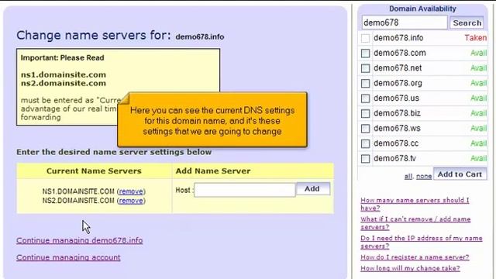
Task: Click the Add Name Server column header
Action: pos(213,171)
